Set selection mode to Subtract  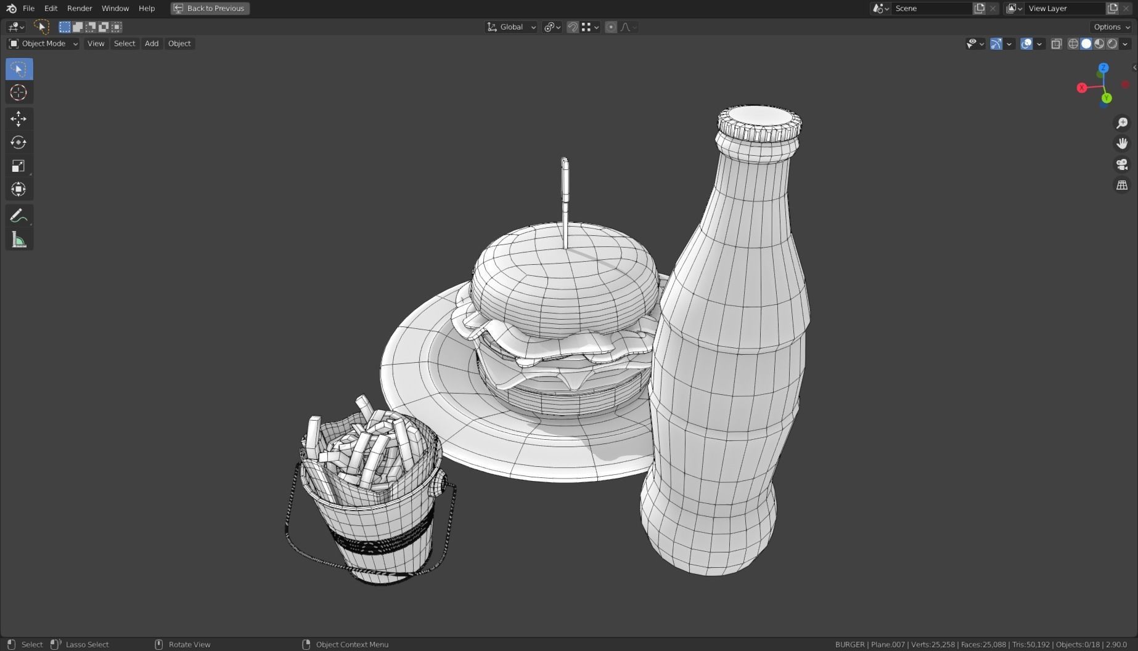coord(91,26)
